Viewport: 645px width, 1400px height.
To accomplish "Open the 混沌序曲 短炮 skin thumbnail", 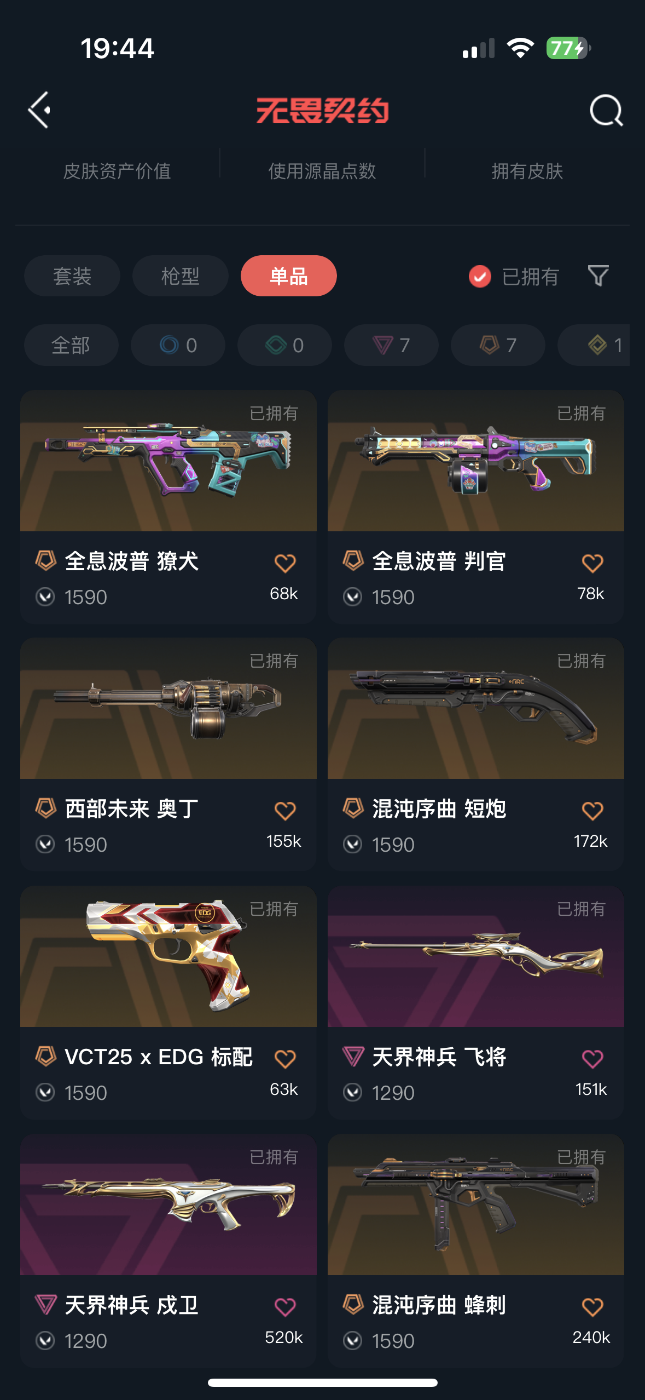I will (476, 708).
